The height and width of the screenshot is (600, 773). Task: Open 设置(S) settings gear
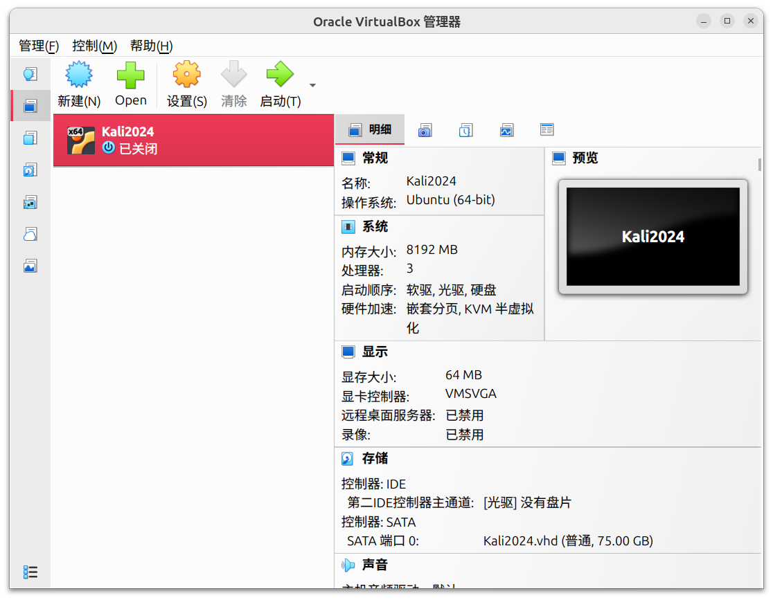[x=186, y=84]
